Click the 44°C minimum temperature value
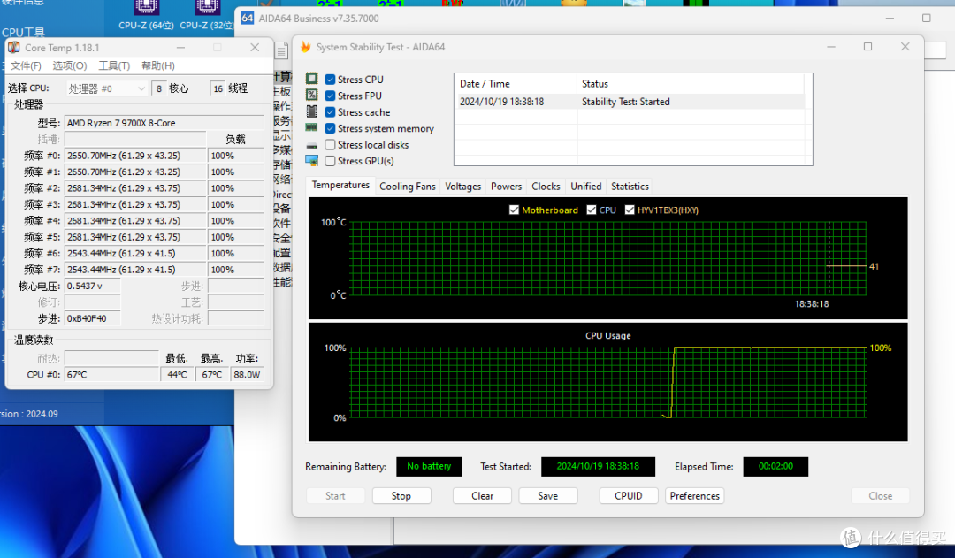Image resolution: width=955 pixels, height=558 pixels. coord(177,375)
